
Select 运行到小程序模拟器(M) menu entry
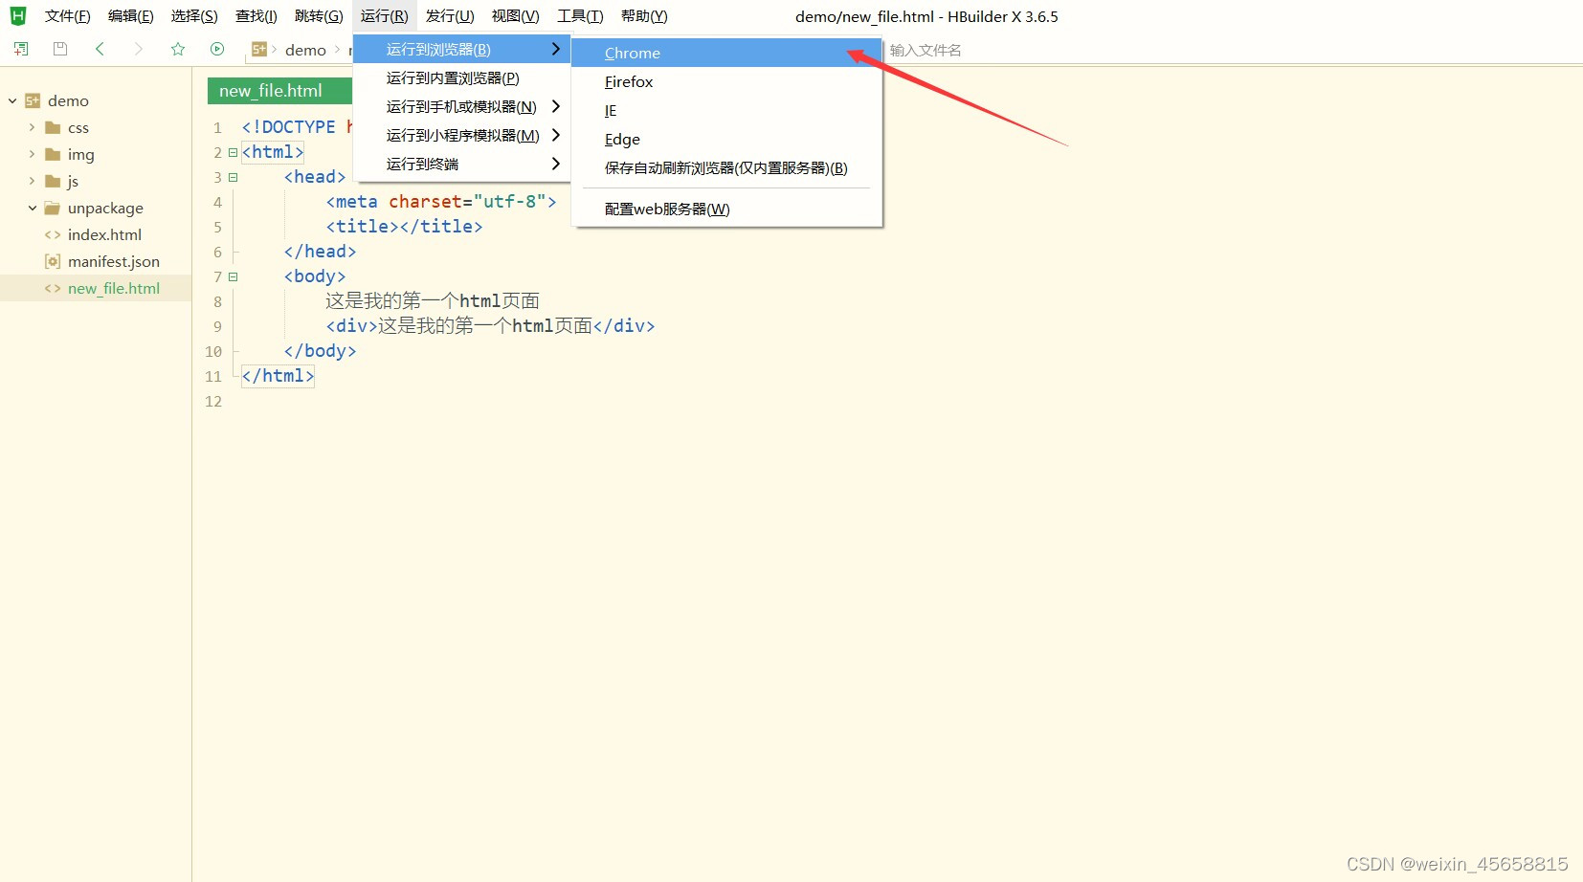coord(462,135)
